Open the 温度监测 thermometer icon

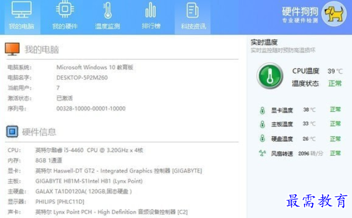click(x=108, y=10)
